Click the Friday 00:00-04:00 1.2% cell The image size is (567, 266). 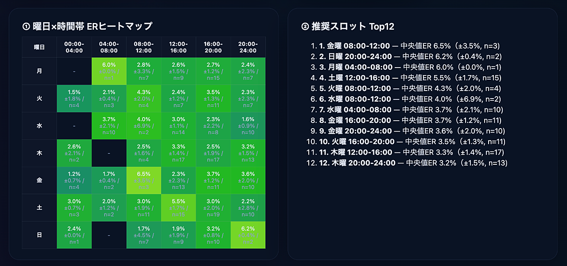[x=74, y=181]
